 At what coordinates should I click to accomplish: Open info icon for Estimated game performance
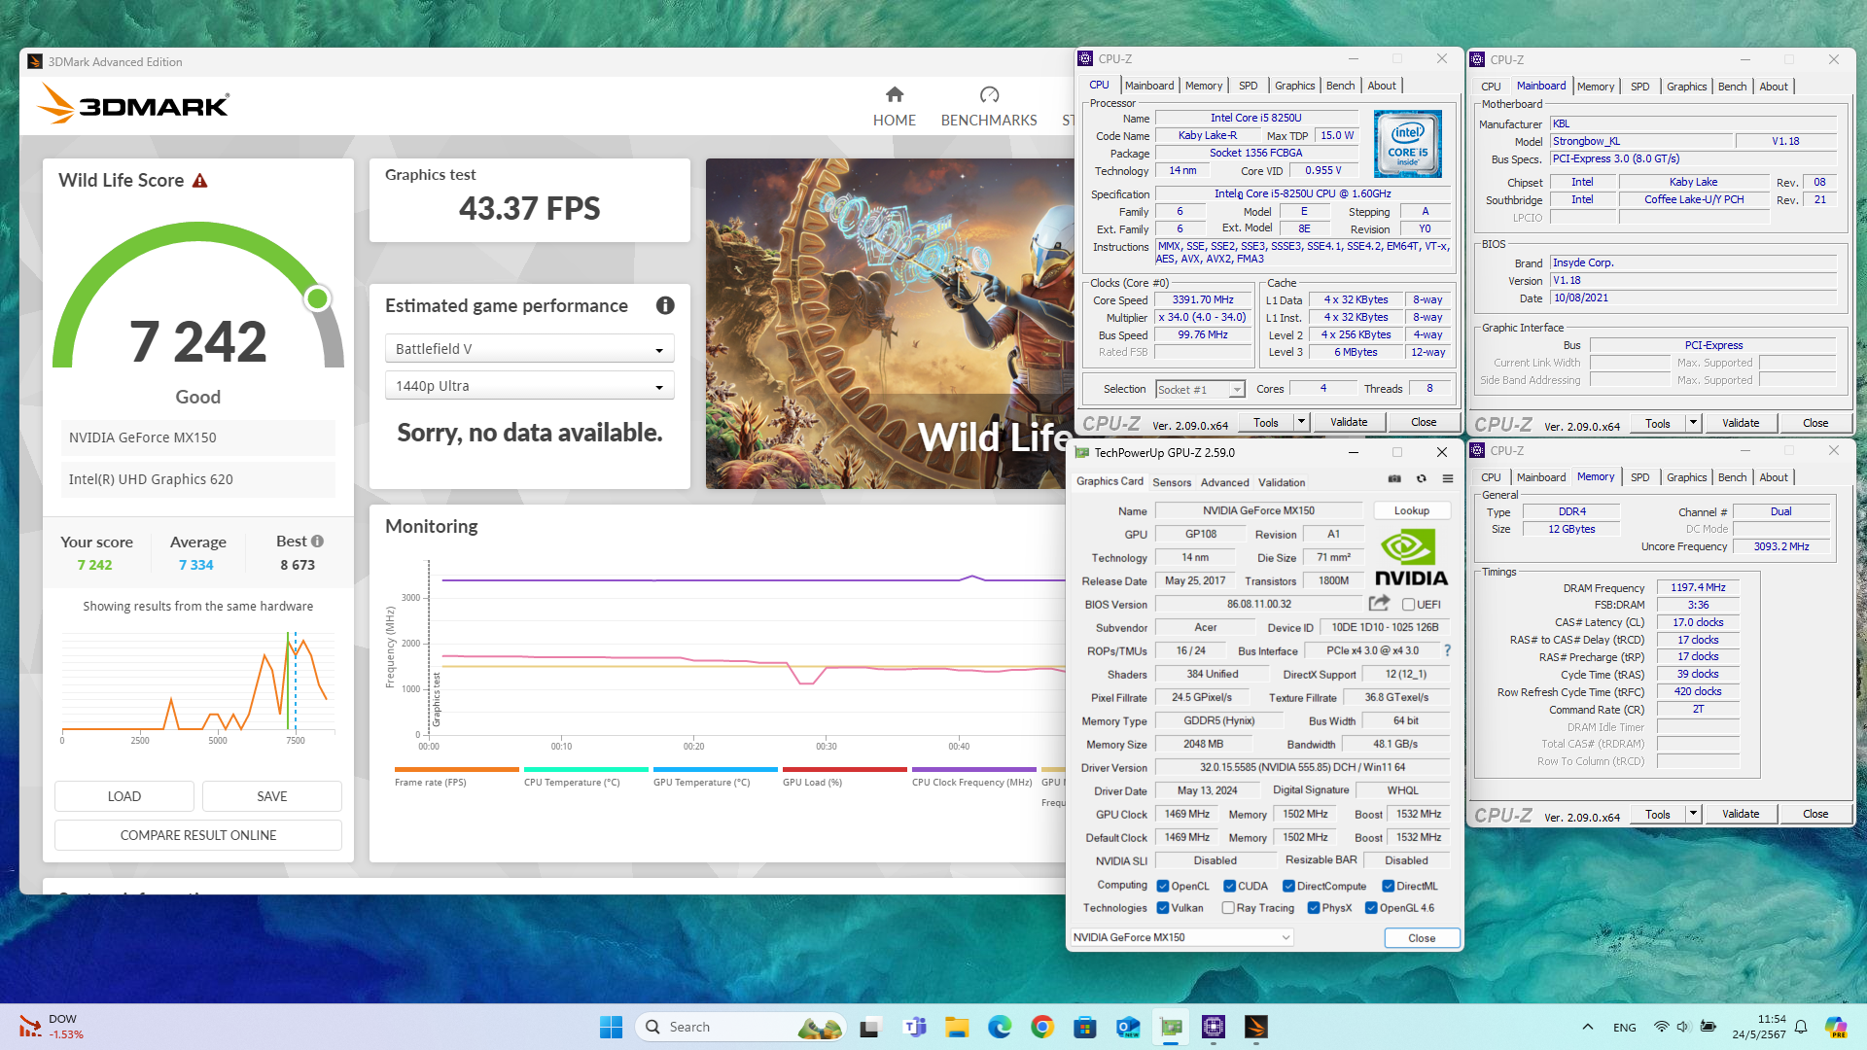665,305
